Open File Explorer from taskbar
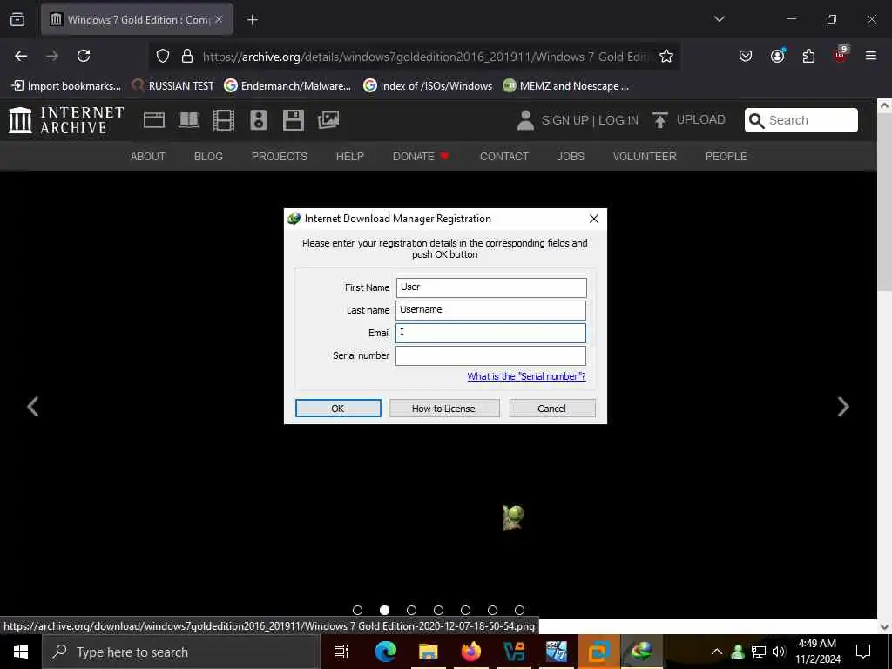The width and height of the screenshot is (892, 669). 428,652
